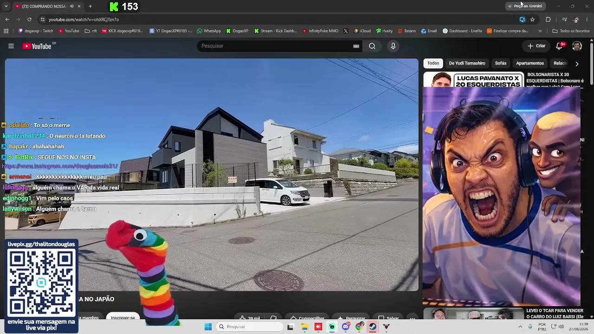Image resolution: width=594 pixels, height=334 pixels.
Task: Close the COMPRANDO NOSSA browser tab
Action: click(79, 6)
